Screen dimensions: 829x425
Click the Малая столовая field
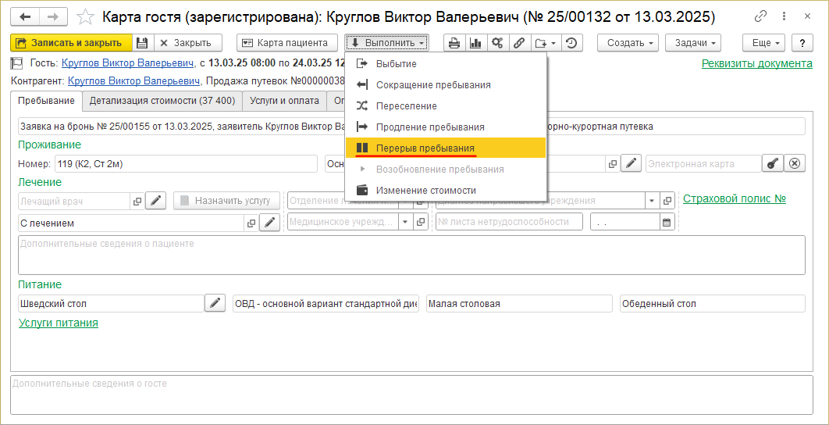click(518, 304)
